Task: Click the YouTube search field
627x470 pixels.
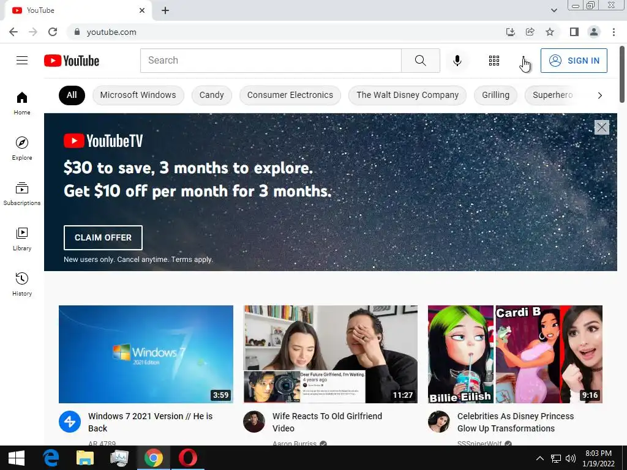Action: 271,61
